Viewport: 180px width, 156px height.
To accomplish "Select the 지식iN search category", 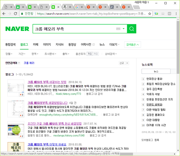I will [x=59, y=44].
